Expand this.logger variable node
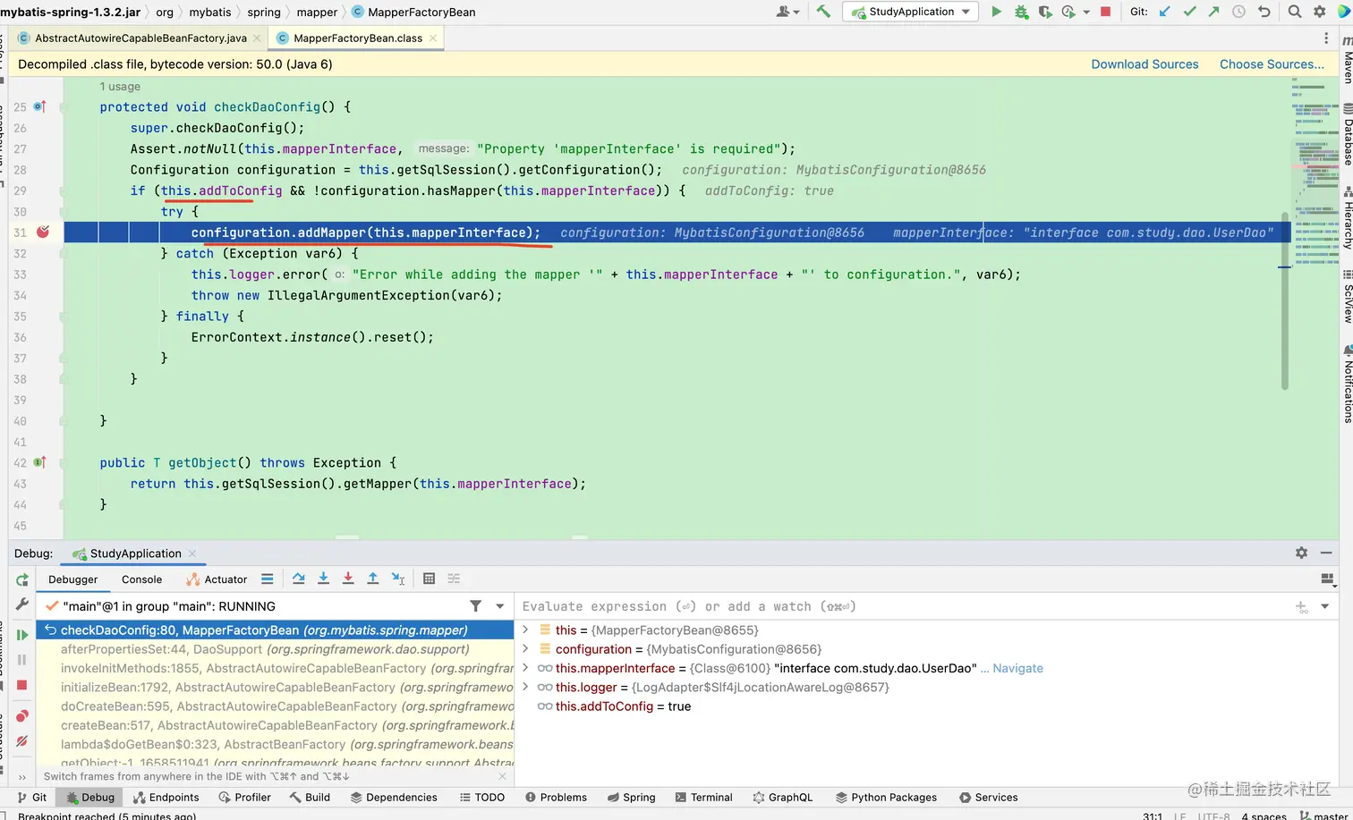The image size is (1353, 820). [526, 687]
